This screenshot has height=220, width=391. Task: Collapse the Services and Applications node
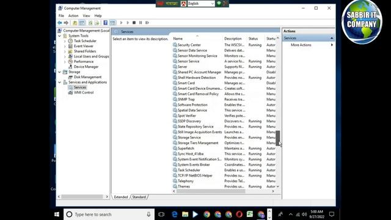pos(60,82)
